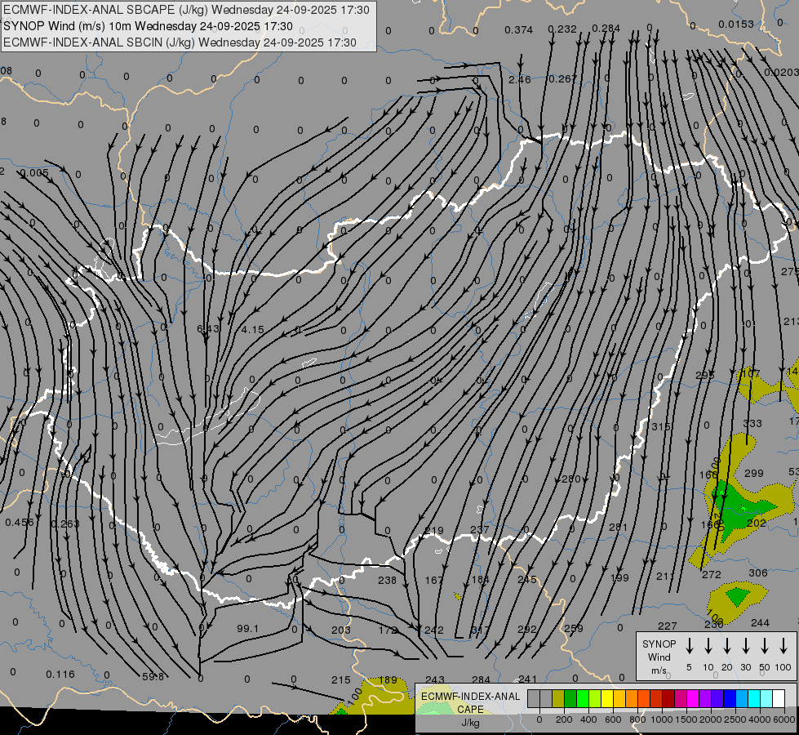Click the '99.1' map value
This screenshot has height=735, width=799.
(247, 628)
